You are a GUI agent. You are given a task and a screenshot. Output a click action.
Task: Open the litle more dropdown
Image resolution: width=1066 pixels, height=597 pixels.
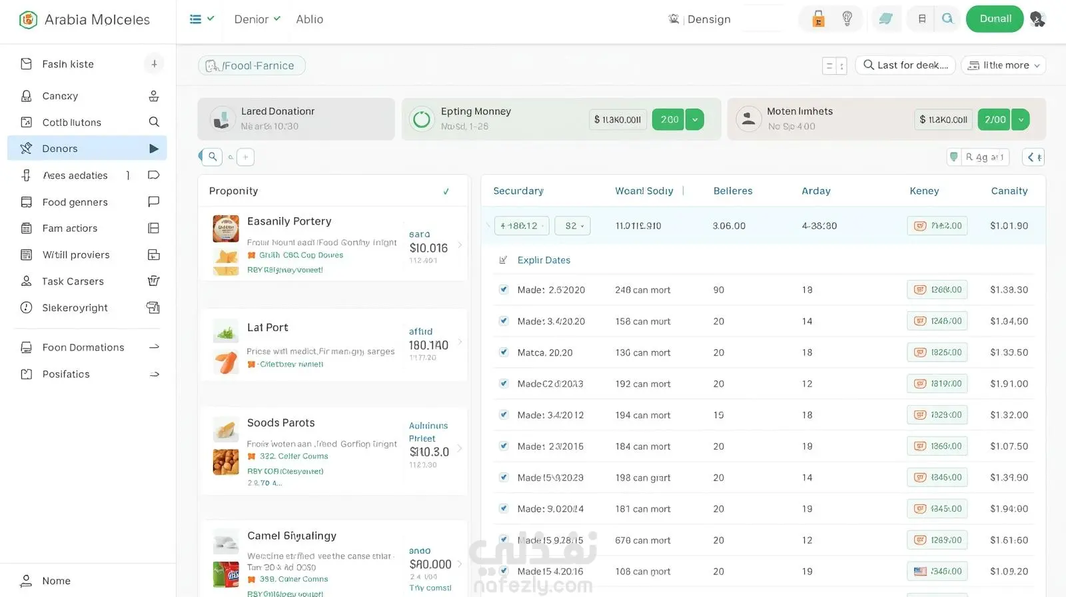tap(1003, 65)
